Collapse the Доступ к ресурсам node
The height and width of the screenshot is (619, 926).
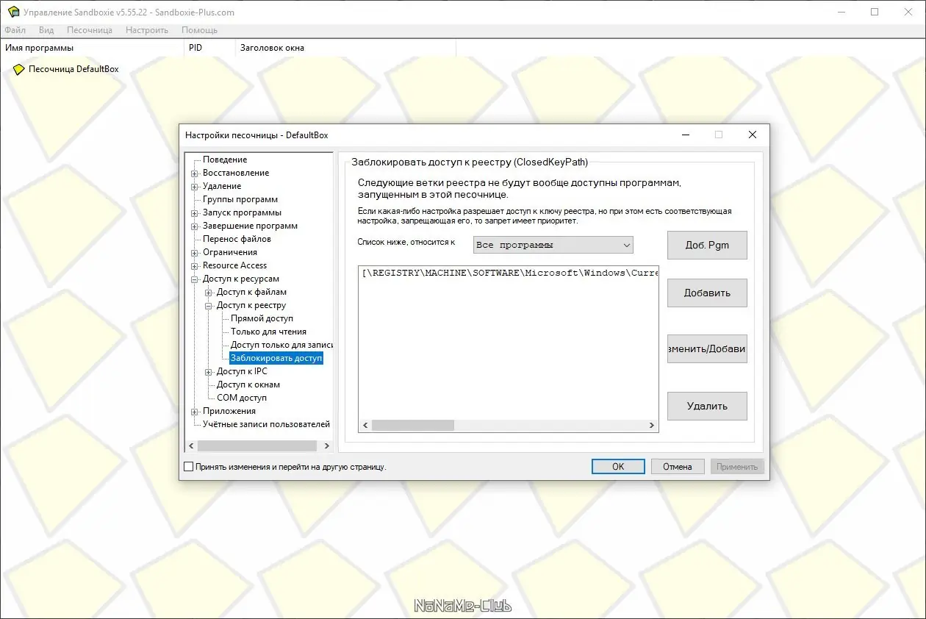coord(195,279)
